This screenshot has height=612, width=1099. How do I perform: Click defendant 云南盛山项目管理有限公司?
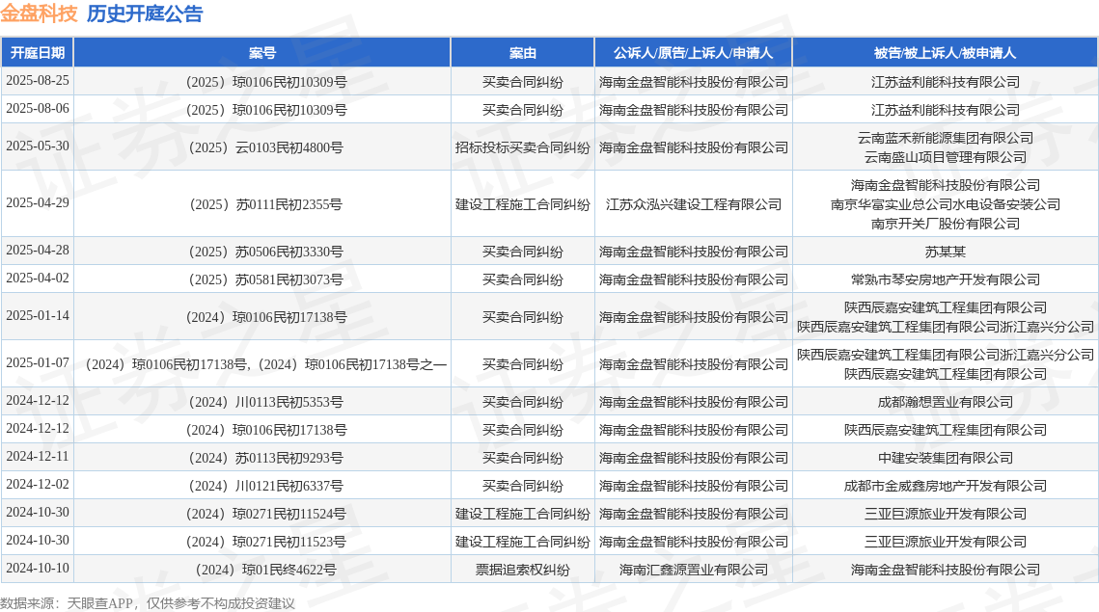pos(945,157)
